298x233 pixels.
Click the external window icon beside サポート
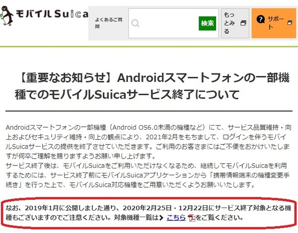pyautogui.click(x=290, y=22)
